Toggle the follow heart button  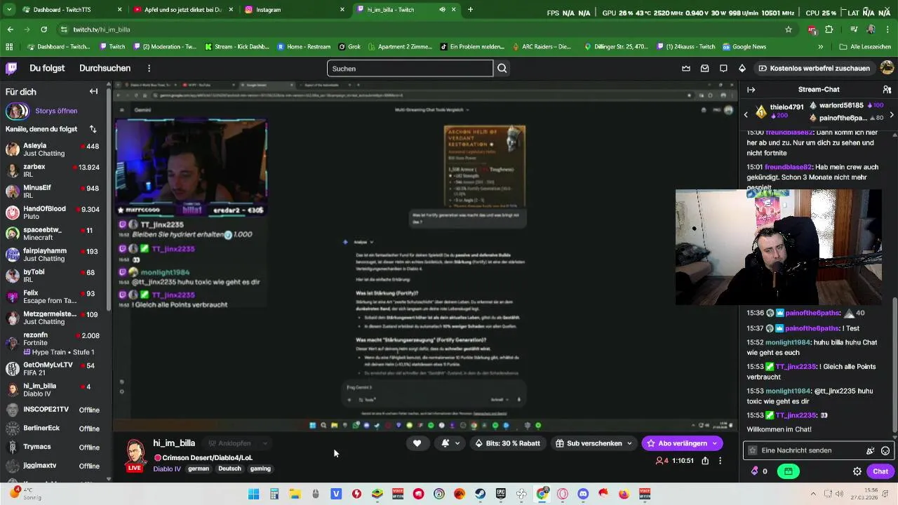click(x=417, y=443)
